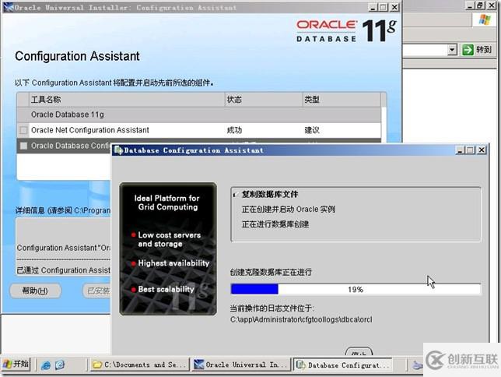Close the Oracle Universal Installer window

coord(395,7)
